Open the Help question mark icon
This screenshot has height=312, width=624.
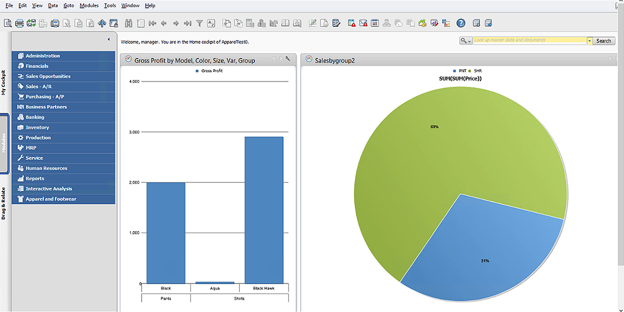(x=461, y=23)
